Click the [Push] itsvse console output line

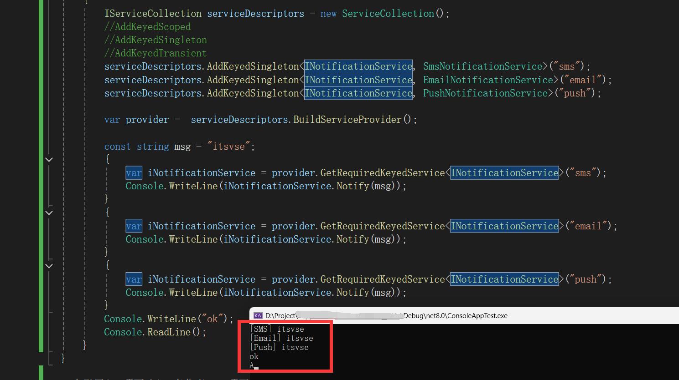pyautogui.click(x=279, y=347)
